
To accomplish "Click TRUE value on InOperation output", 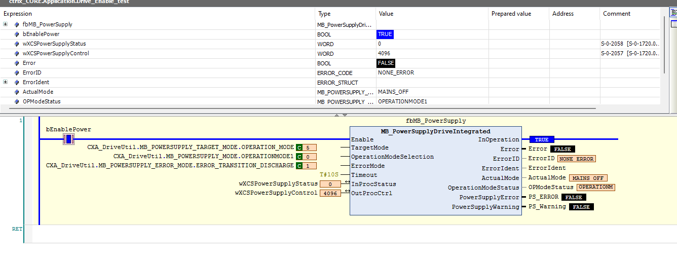I will (x=542, y=140).
